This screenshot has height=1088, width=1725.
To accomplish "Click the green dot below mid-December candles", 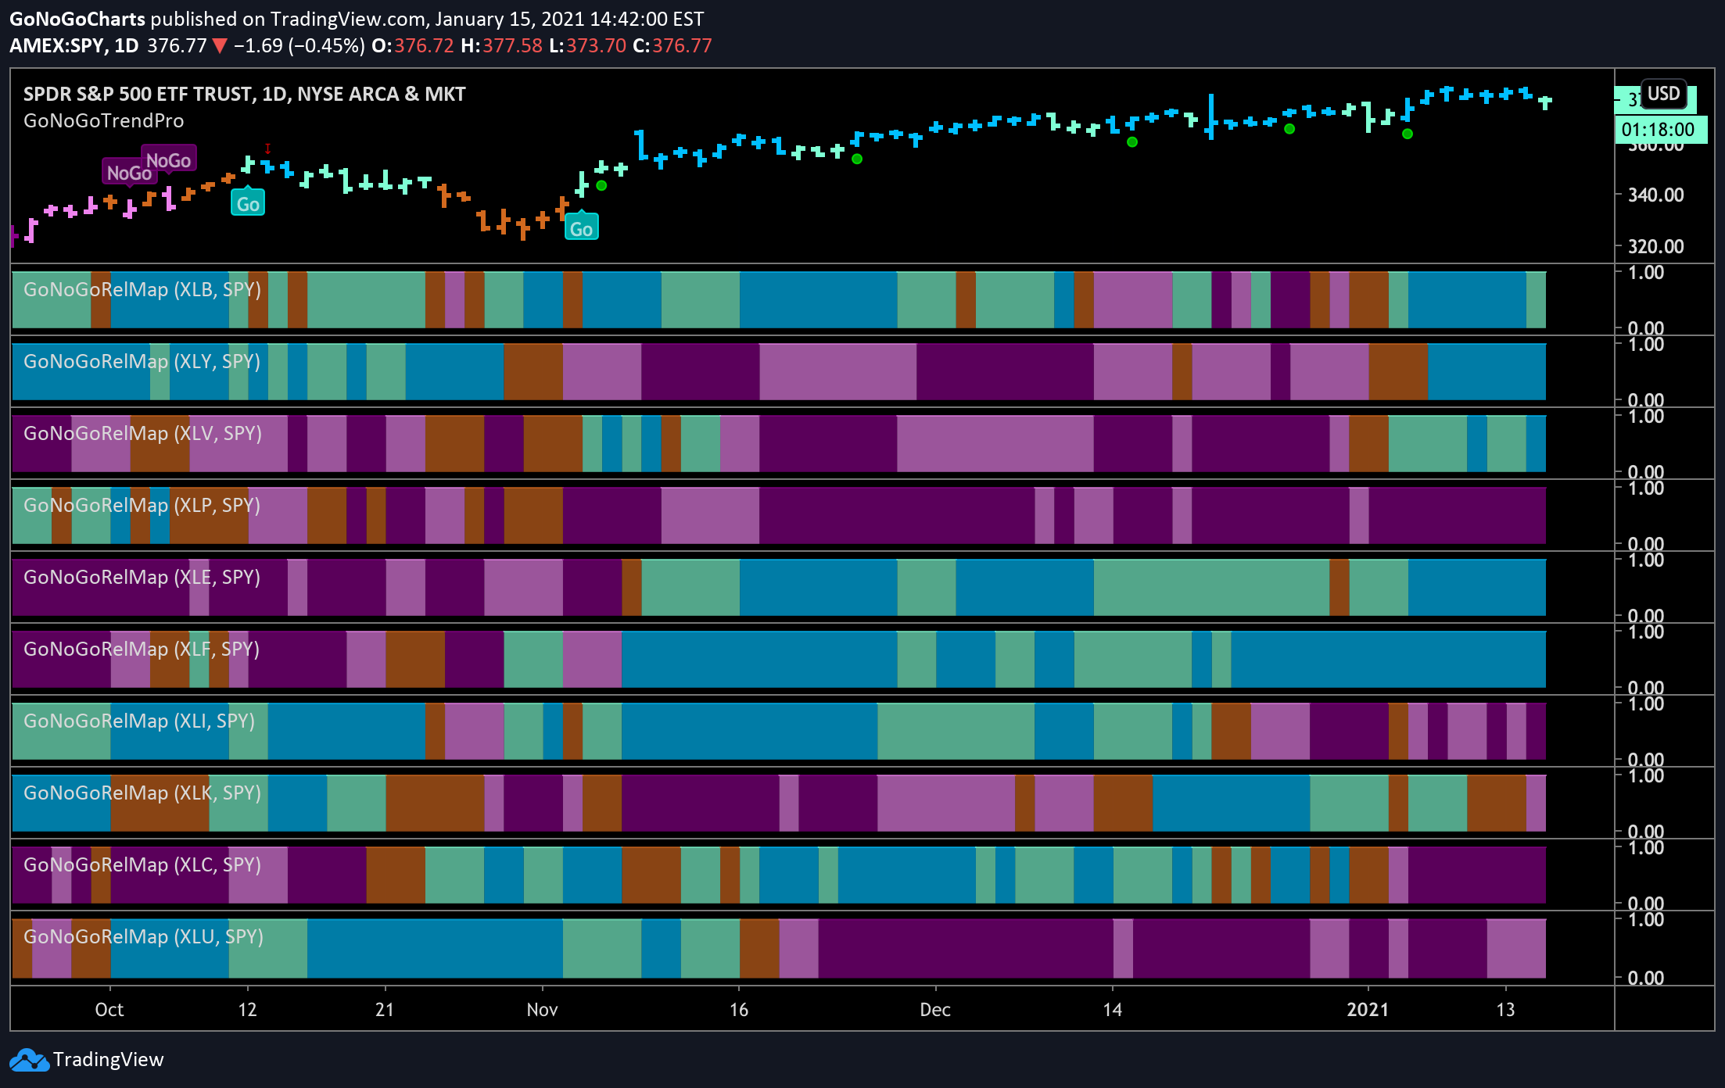I will (1132, 141).
